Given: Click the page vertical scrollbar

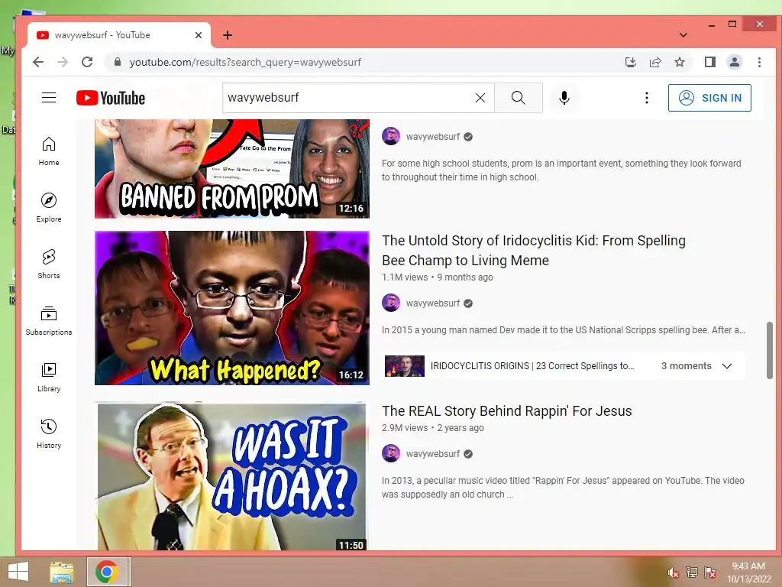Looking at the screenshot, I should click(770, 350).
